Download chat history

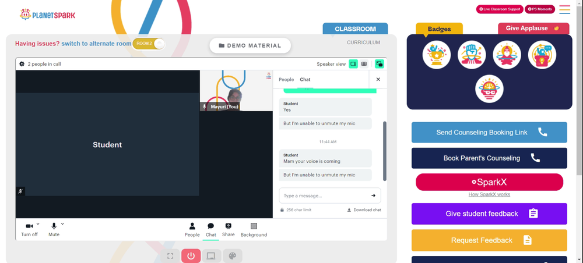[364, 210]
